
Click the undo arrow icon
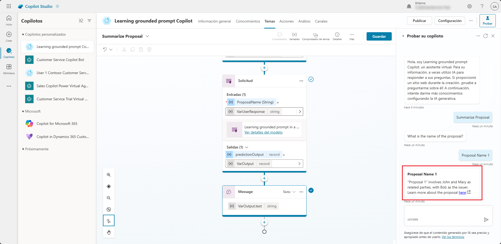[105, 49]
